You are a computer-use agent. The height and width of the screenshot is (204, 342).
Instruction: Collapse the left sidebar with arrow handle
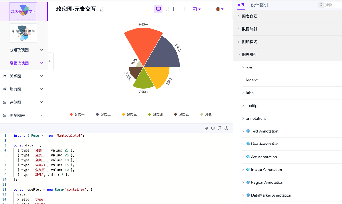(50, 61)
